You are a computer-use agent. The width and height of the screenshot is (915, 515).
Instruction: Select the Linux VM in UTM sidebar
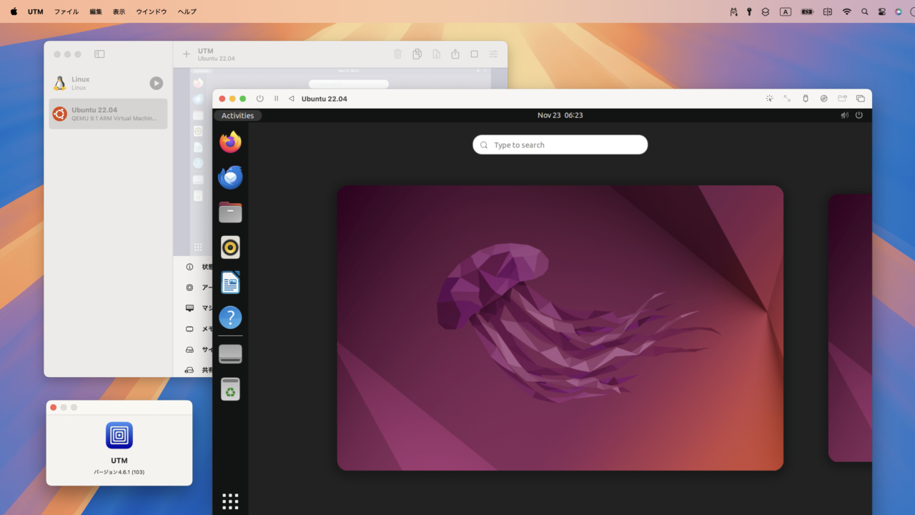pyautogui.click(x=108, y=83)
